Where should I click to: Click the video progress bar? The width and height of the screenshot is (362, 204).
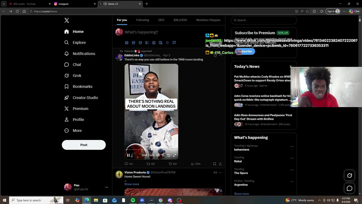151,150
